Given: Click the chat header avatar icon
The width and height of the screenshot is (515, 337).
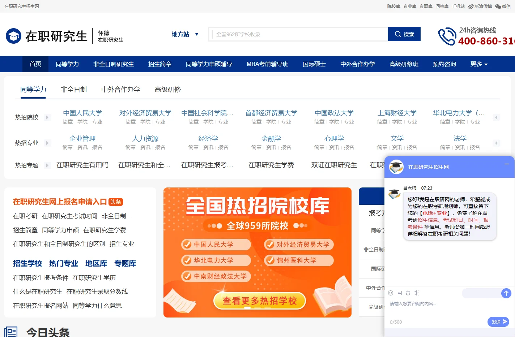Looking at the screenshot, I should coord(396,167).
